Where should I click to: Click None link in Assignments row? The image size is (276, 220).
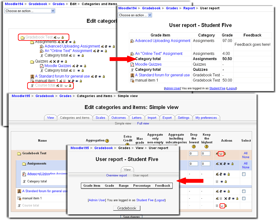(x=246, y=167)
